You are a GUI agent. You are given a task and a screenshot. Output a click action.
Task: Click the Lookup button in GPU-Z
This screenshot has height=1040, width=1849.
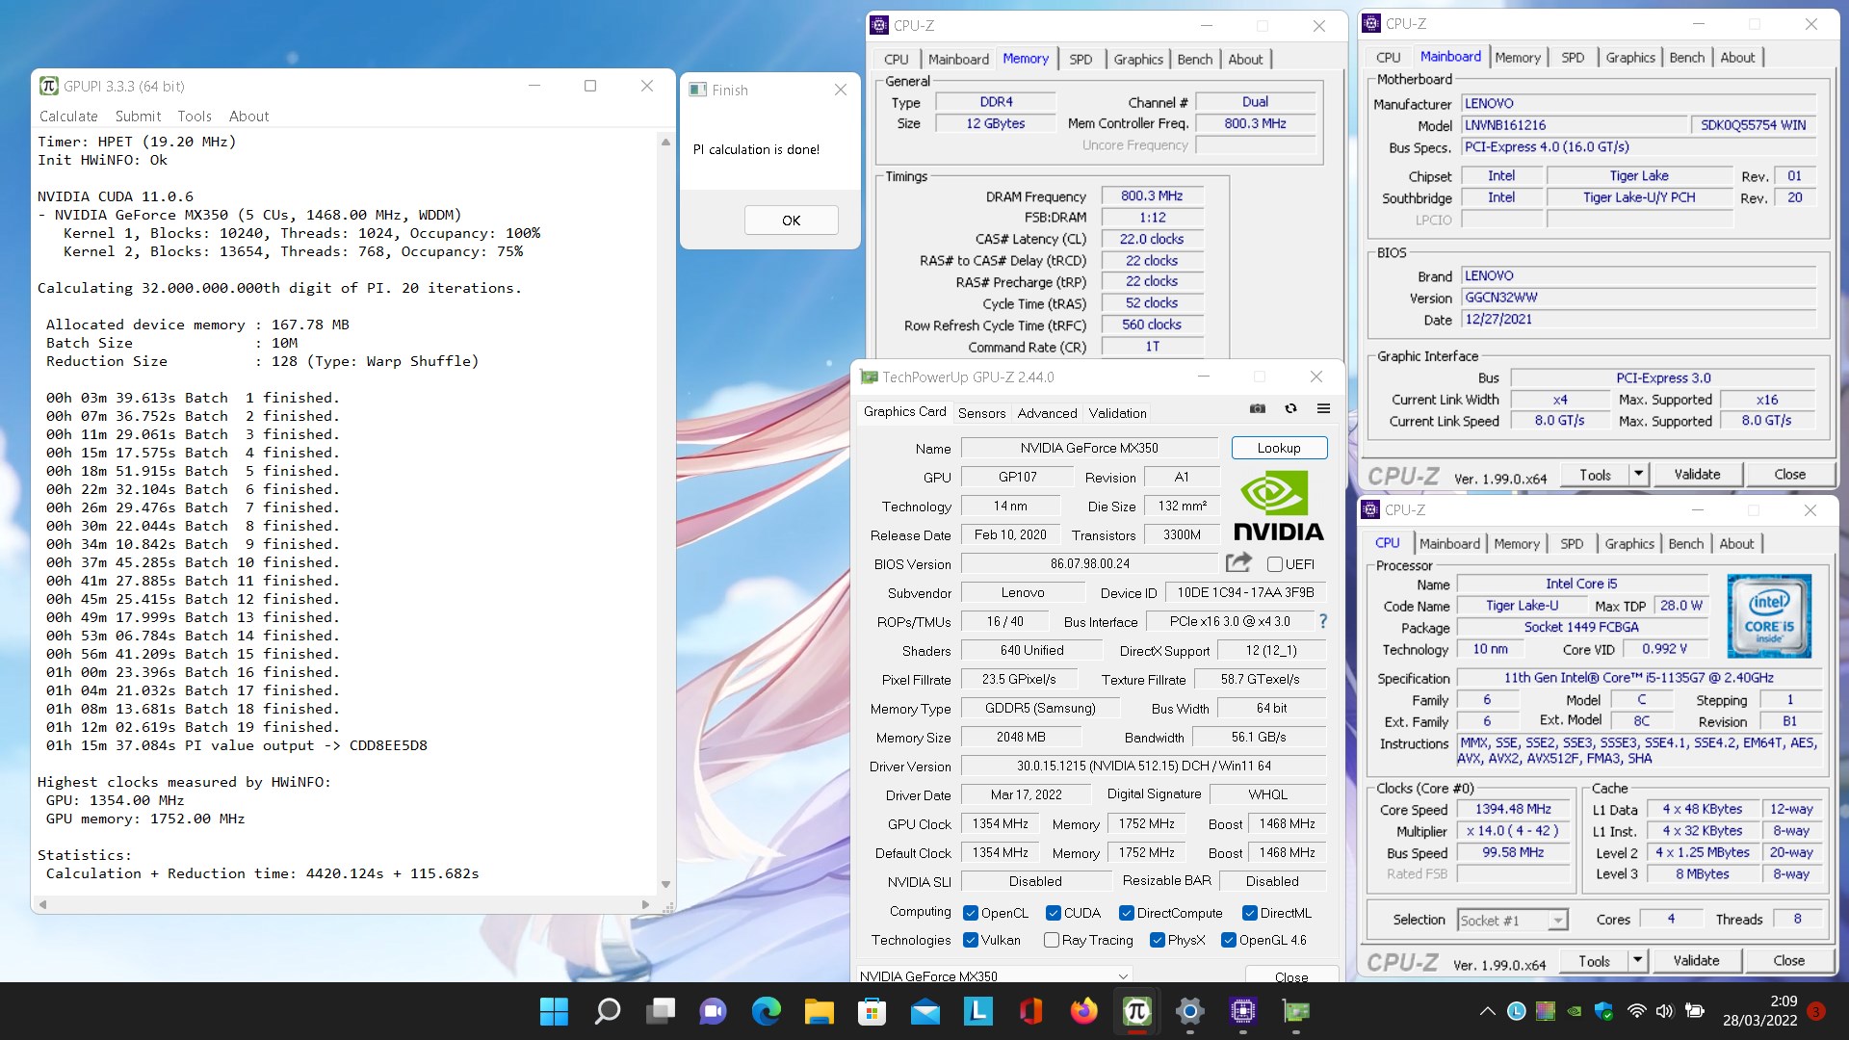(x=1279, y=448)
